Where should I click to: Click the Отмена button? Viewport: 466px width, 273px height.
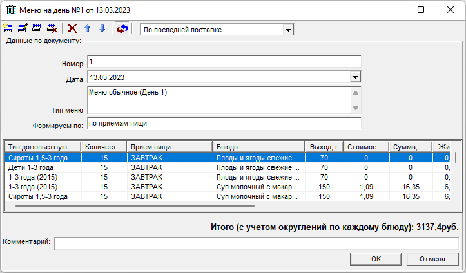click(x=432, y=259)
